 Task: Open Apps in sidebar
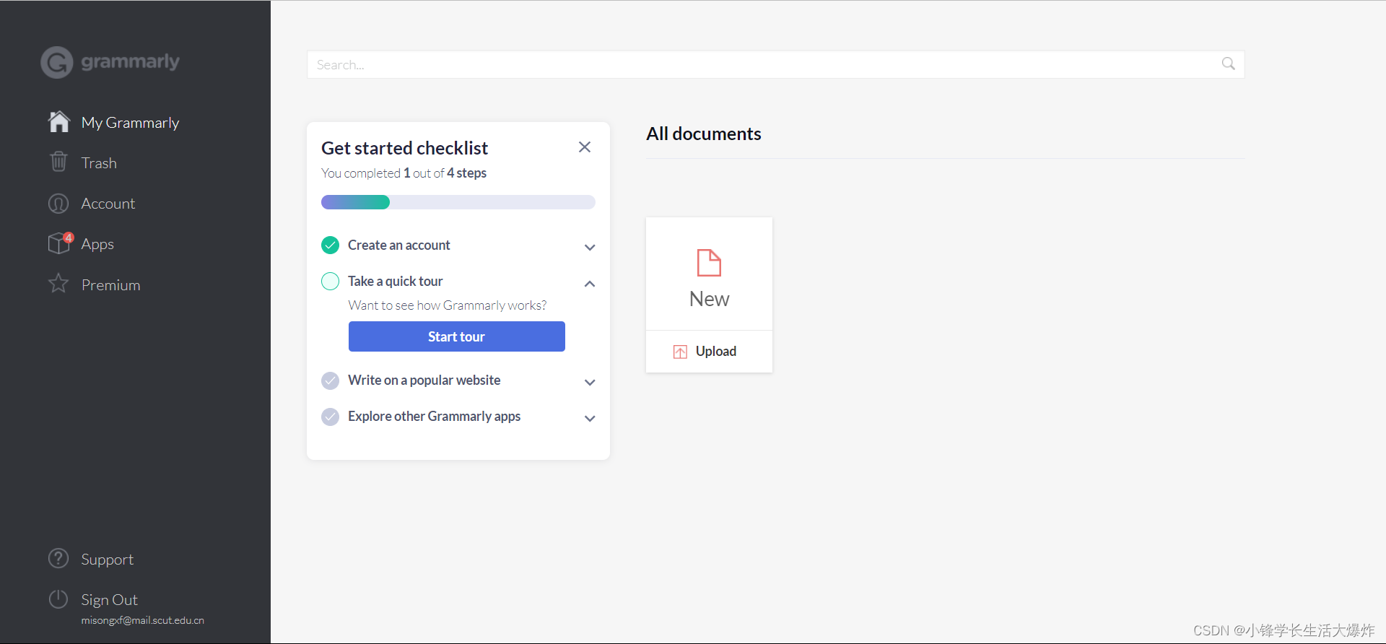click(97, 244)
